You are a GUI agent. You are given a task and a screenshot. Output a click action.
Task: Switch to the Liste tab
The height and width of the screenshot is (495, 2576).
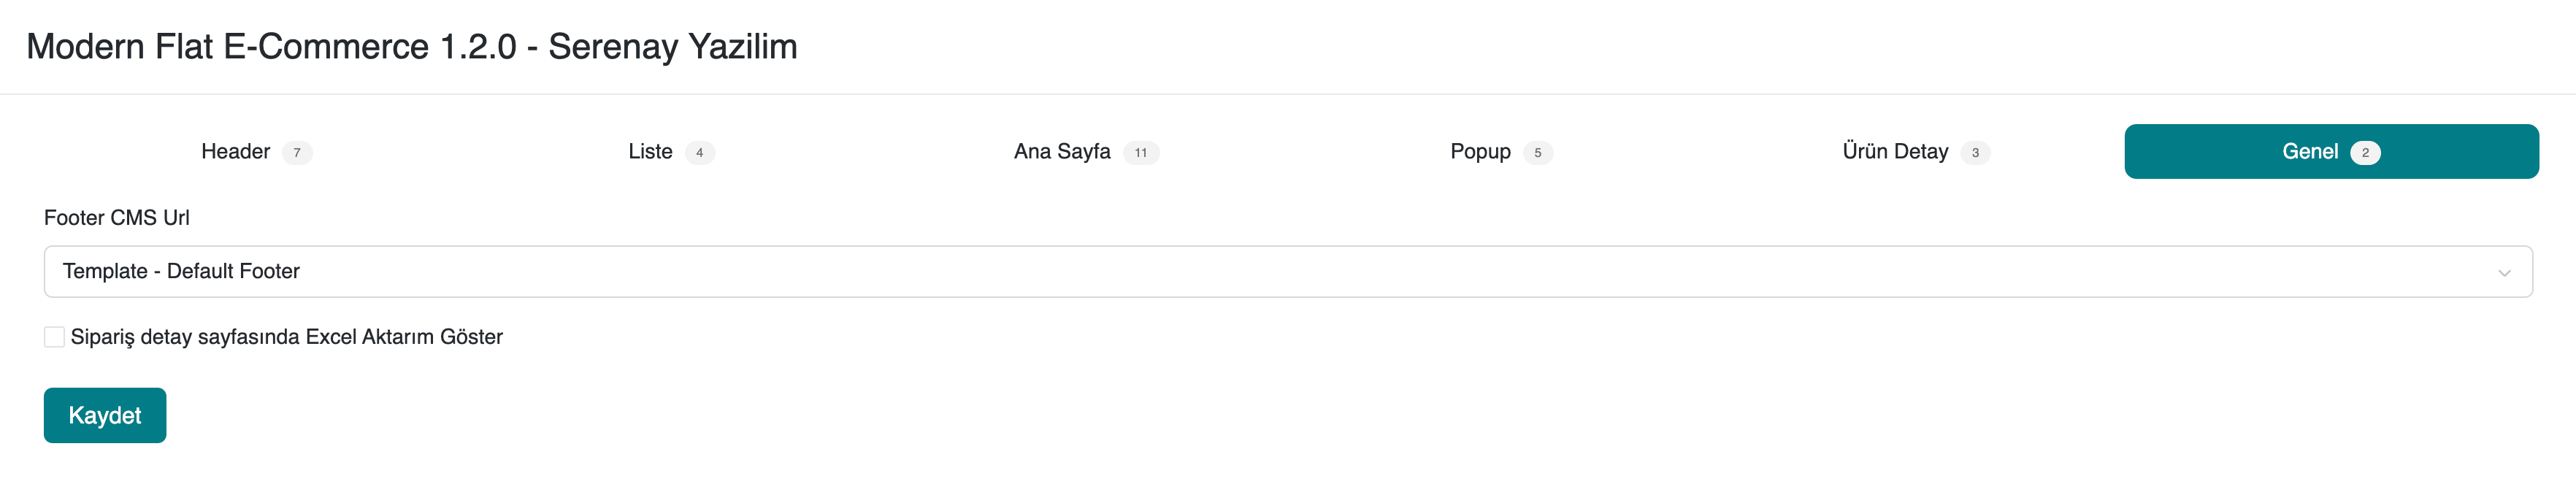pyautogui.click(x=650, y=152)
